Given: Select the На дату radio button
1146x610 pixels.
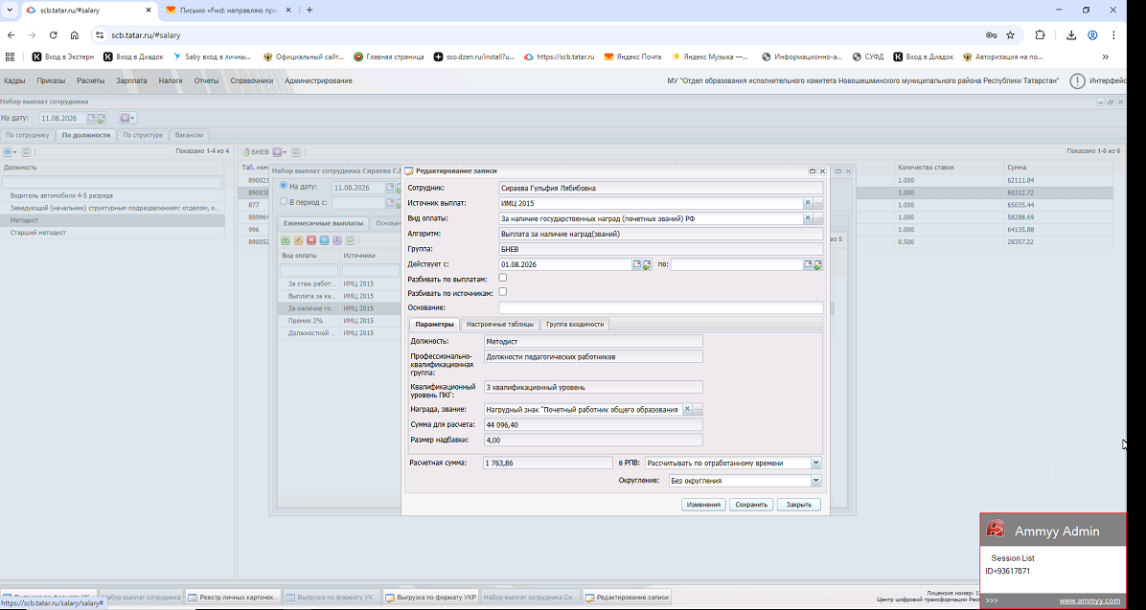Looking at the screenshot, I should click(x=285, y=187).
